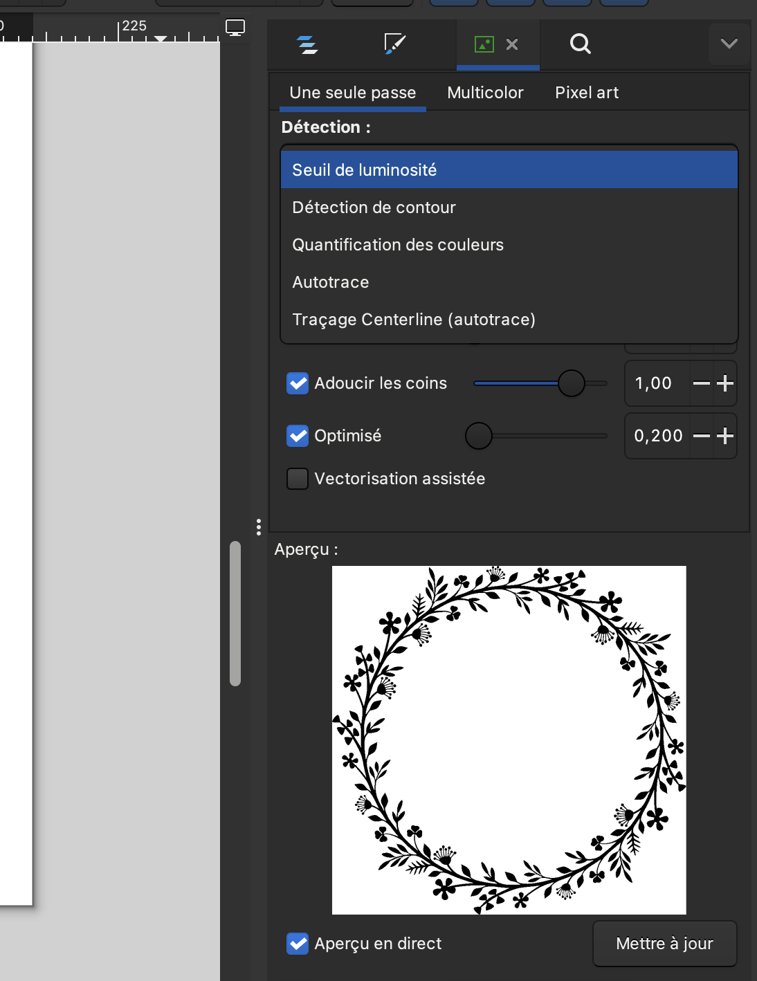Screen dimensions: 757x981
Task: Close the Trace Bitmap panel tab
Action: [512, 44]
